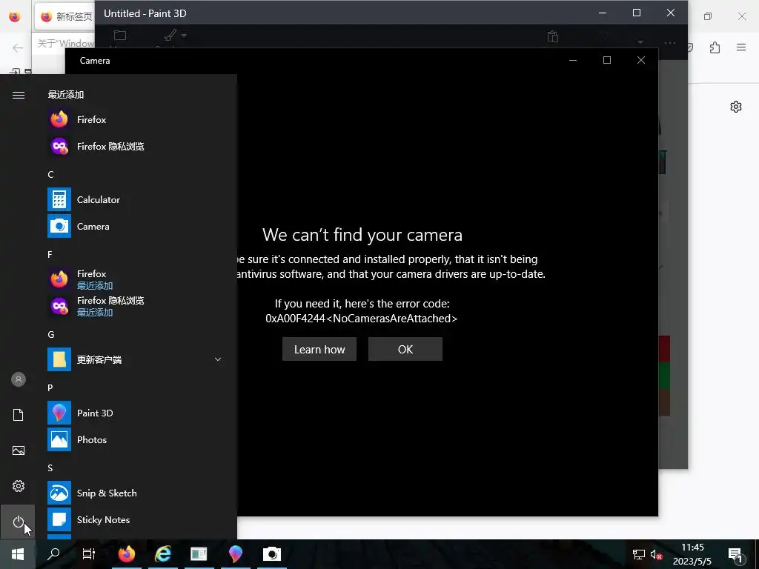This screenshot has height=569, width=759.
Task: Open Paint 3D menu folder icon
Action: 119,36
